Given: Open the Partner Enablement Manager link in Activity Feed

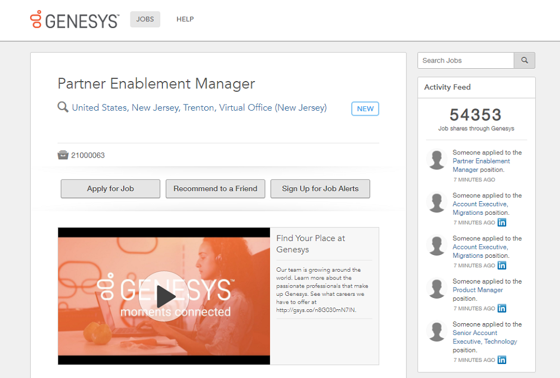Looking at the screenshot, I should coord(481,166).
